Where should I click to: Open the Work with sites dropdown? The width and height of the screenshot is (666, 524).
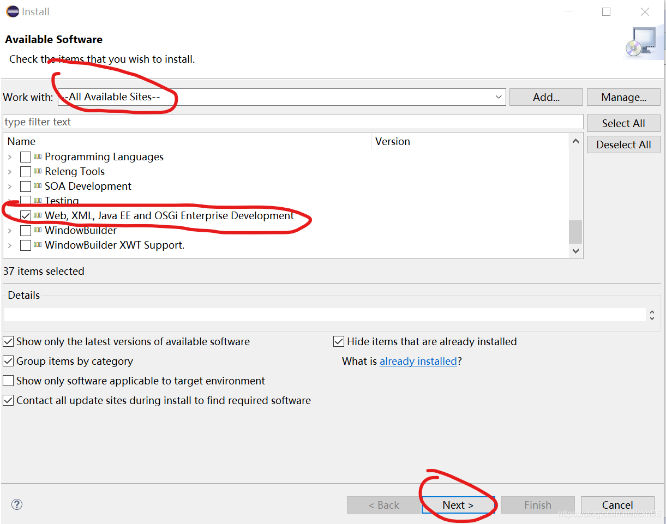coord(499,97)
